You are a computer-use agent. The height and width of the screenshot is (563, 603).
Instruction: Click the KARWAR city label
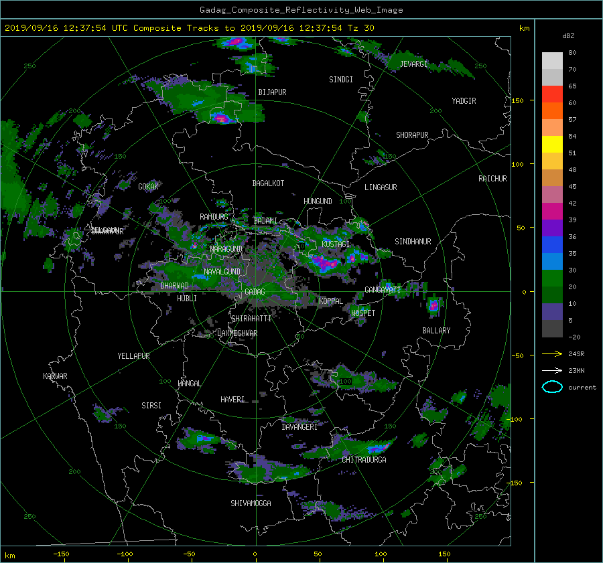(55, 376)
